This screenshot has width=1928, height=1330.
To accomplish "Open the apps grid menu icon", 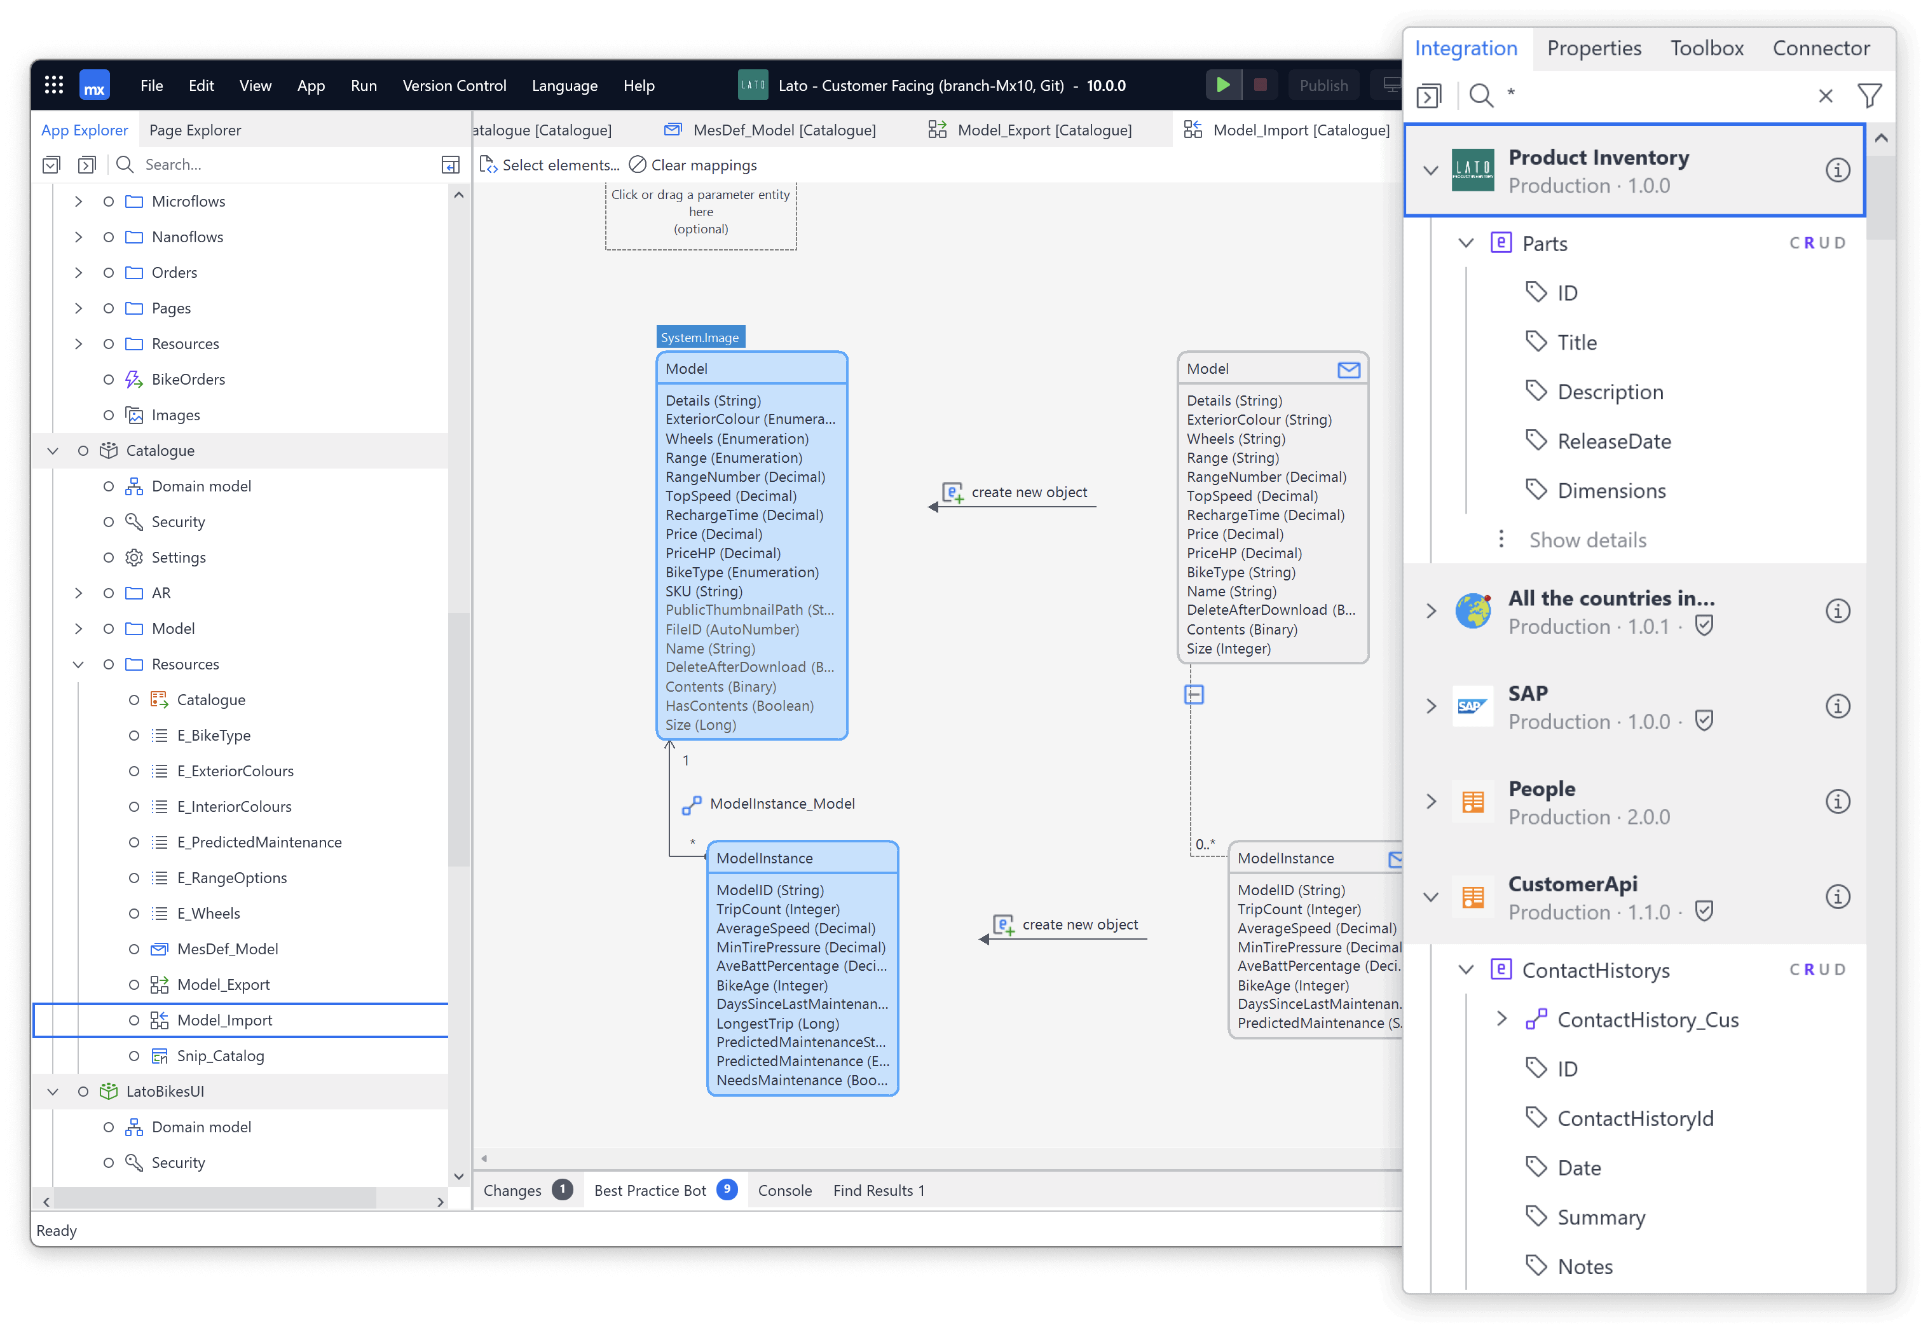I will point(54,85).
